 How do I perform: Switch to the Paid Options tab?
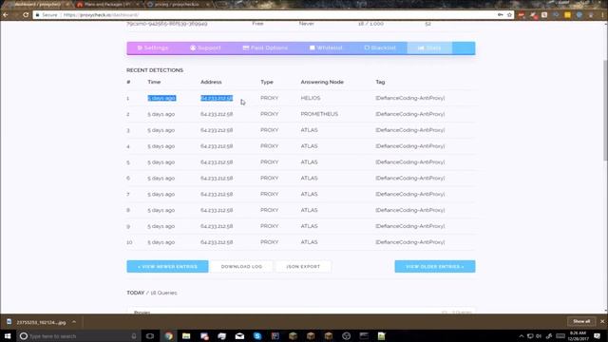click(x=265, y=48)
